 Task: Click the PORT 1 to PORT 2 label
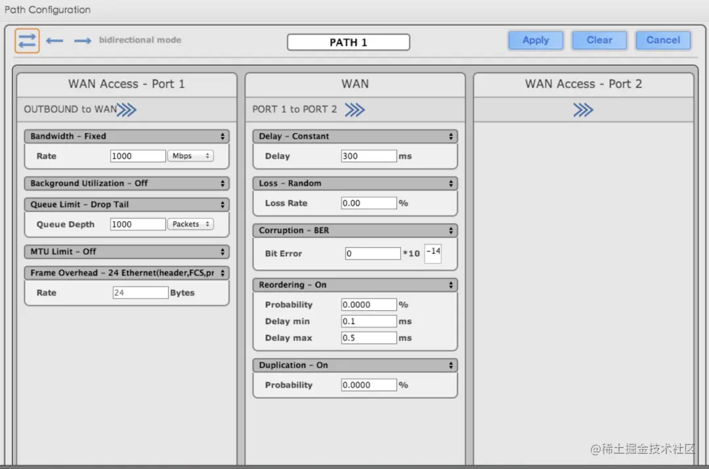[x=294, y=110]
